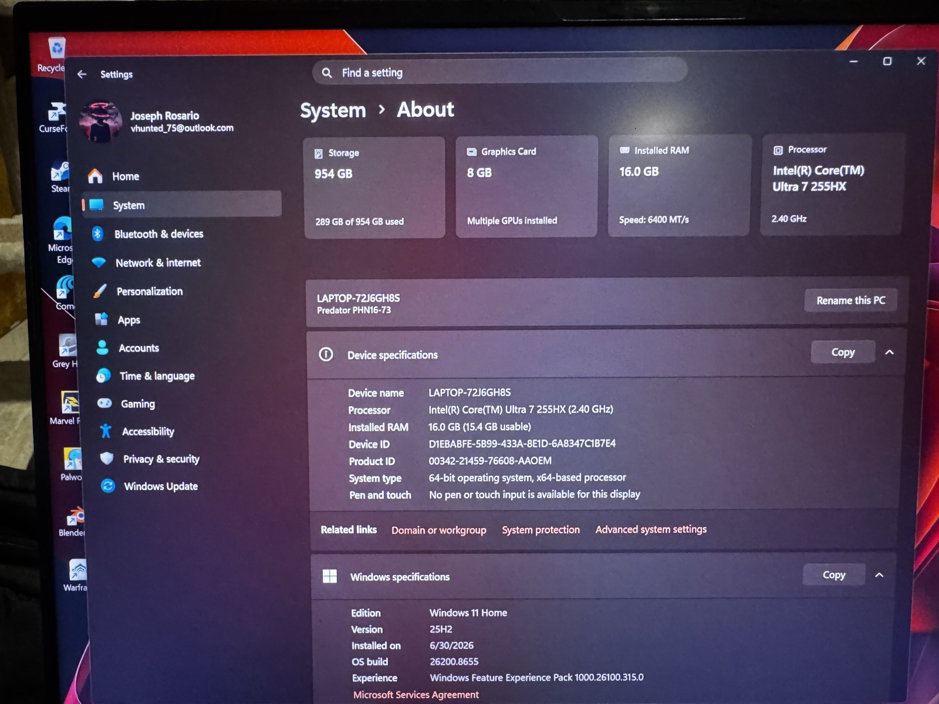This screenshot has height=704, width=939.
Task: Select the Product ID value 00342-21459-76608-AAOEM
Action: click(x=490, y=461)
